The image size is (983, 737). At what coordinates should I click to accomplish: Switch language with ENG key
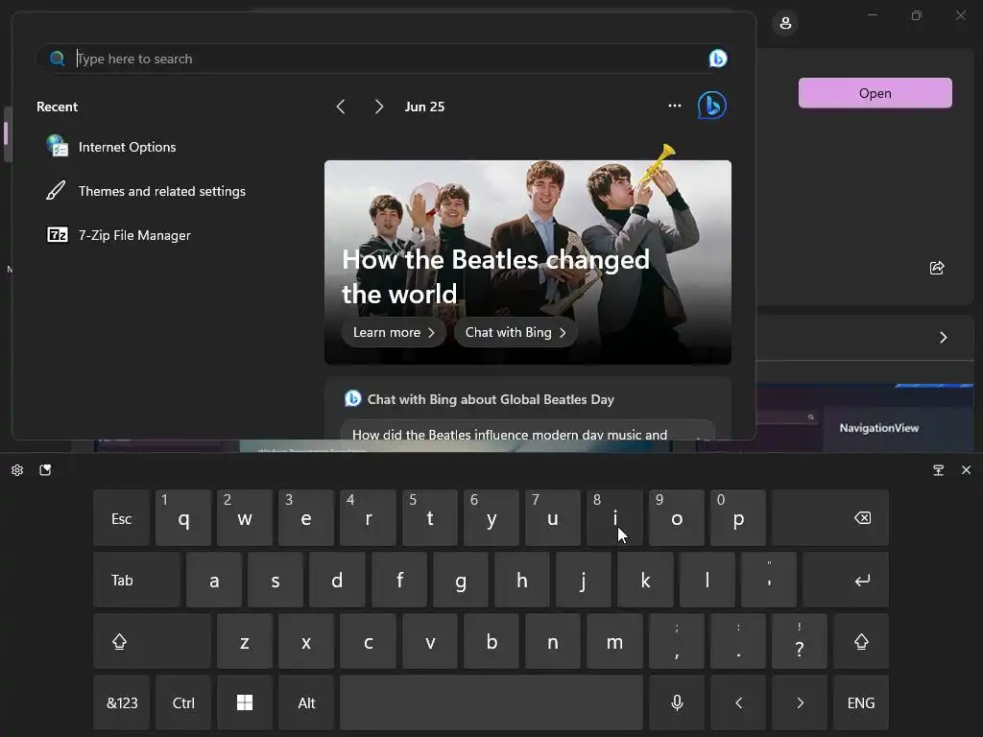pyautogui.click(x=861, y=702)
